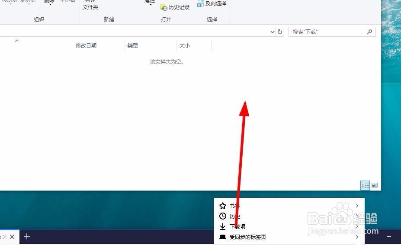Click the synced tabs laptop icon
The image size is (401, 245).
click(x=223, y=237)
